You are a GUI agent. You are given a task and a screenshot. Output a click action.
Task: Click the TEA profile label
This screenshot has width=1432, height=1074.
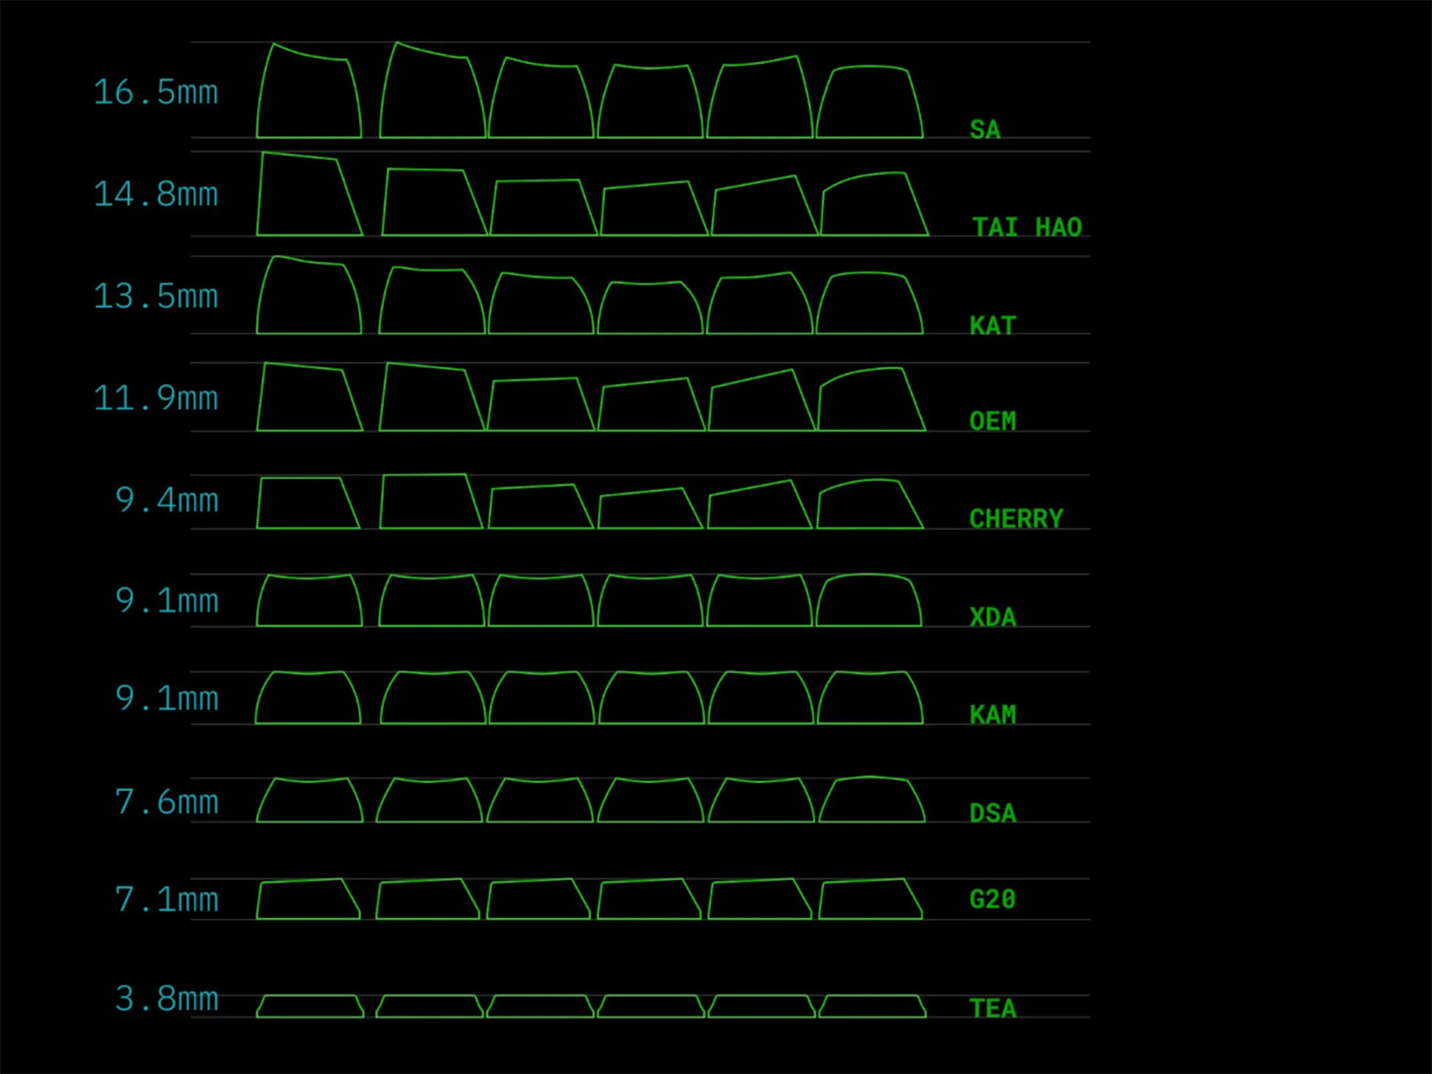[992, 1009]
